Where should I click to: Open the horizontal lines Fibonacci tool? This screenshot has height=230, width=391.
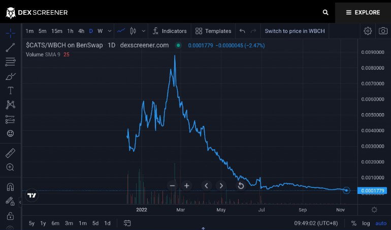tap(10, 61)
